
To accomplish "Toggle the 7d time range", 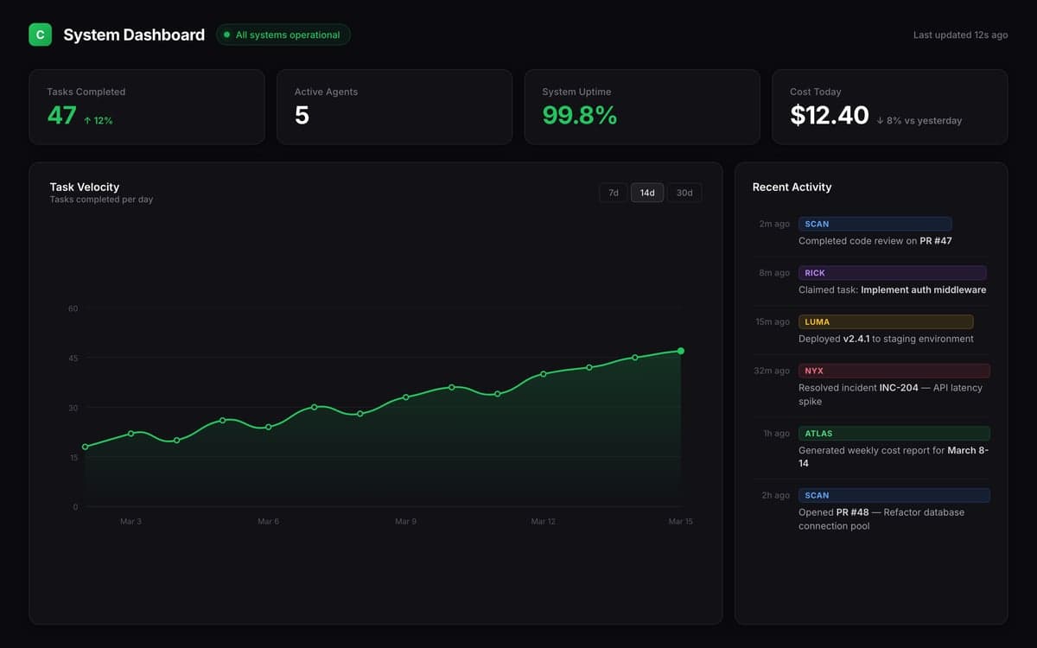I will pyautogui.click(x=614, y=193).
